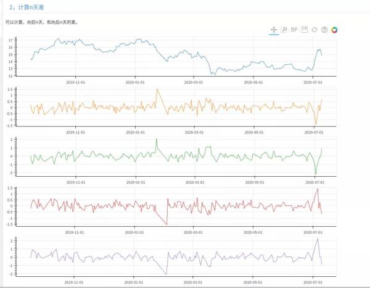Screen dimensions: 370x288
Task: Click the red difference line chart
Action: 176,206
